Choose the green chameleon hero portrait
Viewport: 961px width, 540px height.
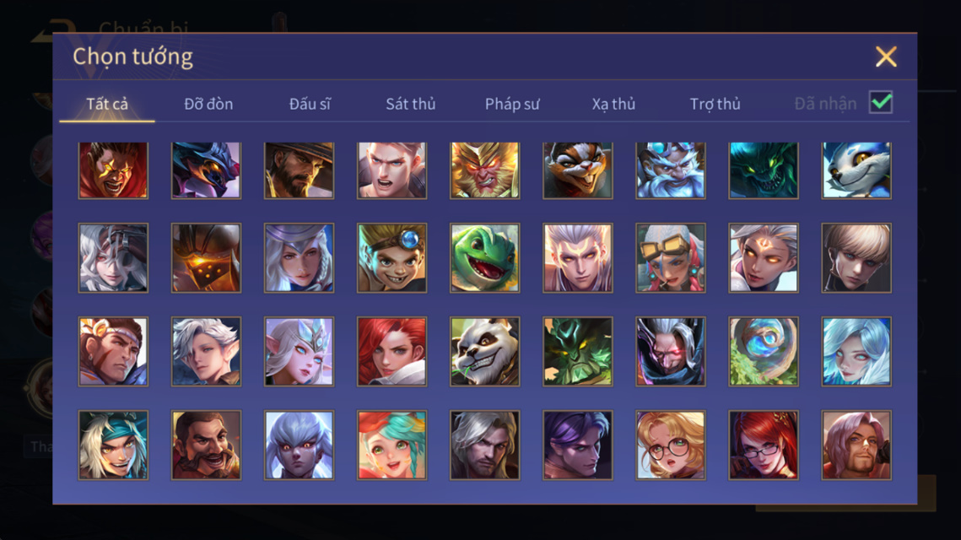tap(485, 257)
